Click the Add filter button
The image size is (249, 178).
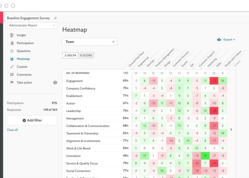pos(32,120)
